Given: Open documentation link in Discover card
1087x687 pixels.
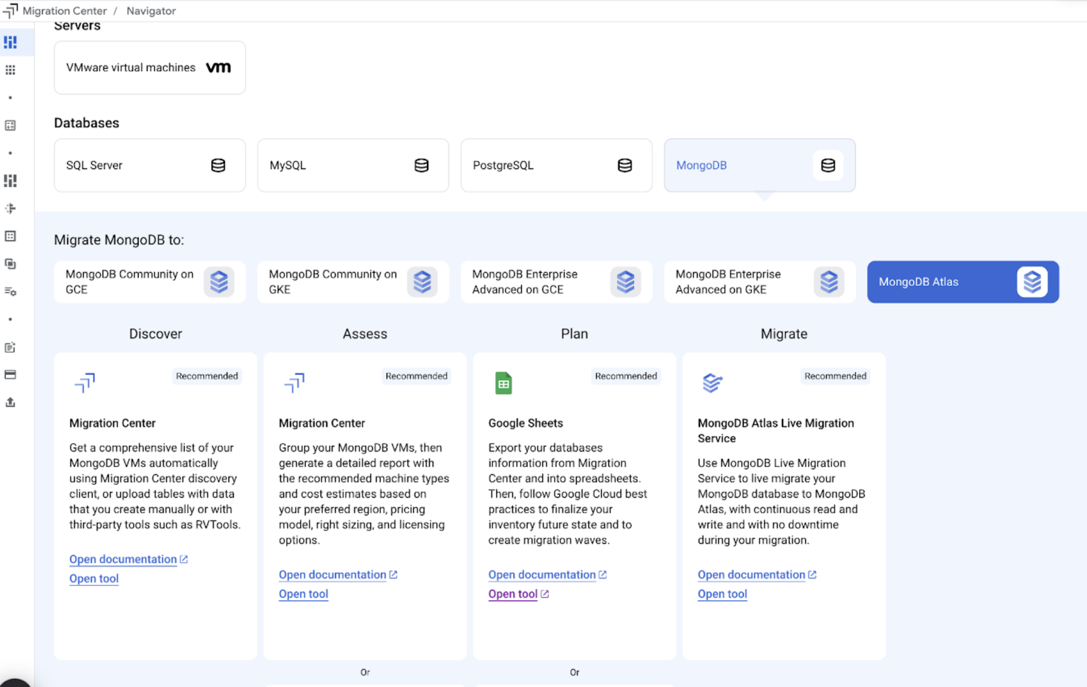Looking at the screenshot, I should [x=123, y=560].
